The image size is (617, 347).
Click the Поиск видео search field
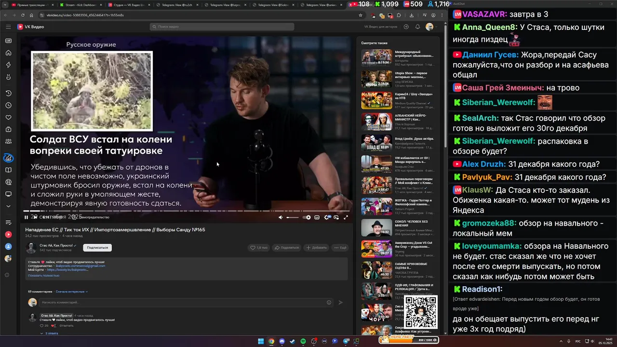point(222,27)
